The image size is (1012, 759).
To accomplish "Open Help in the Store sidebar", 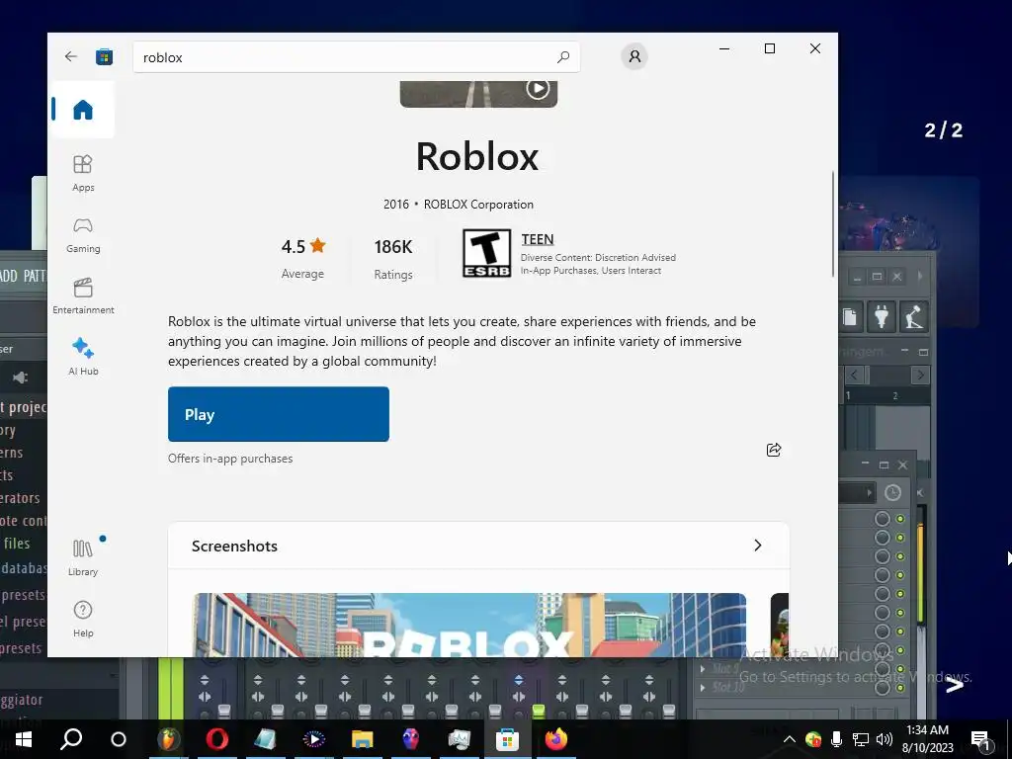I will (83, 619).
